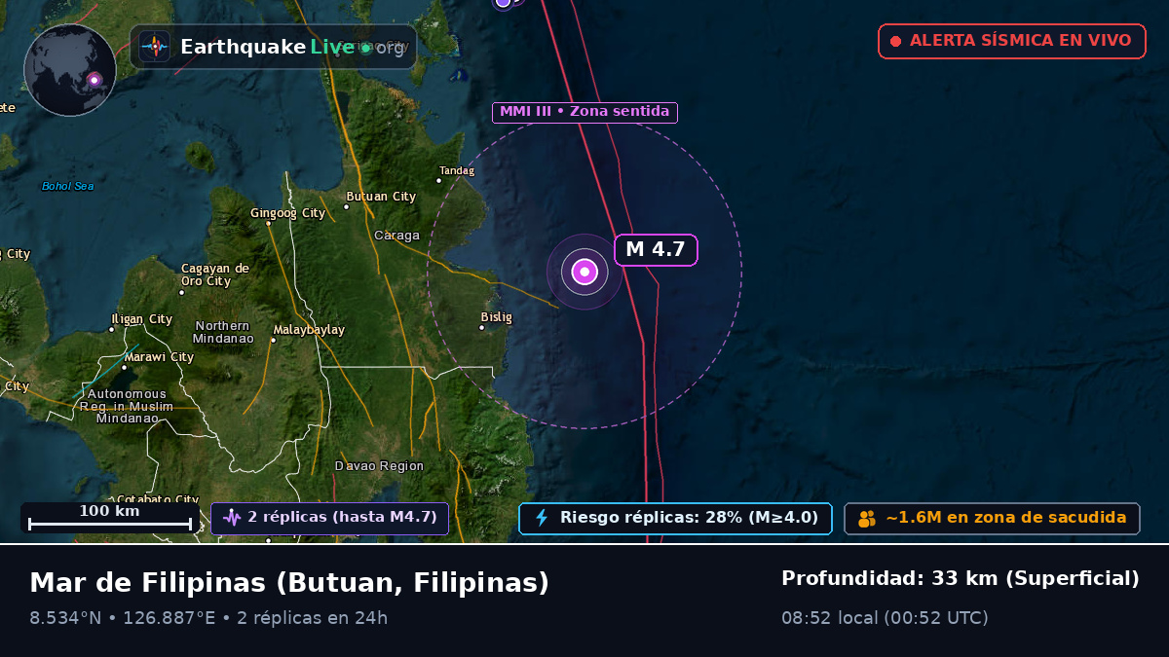Click the magenta epicenter marker
Screen dimensions: 1169x657
[x=584, y=273]
